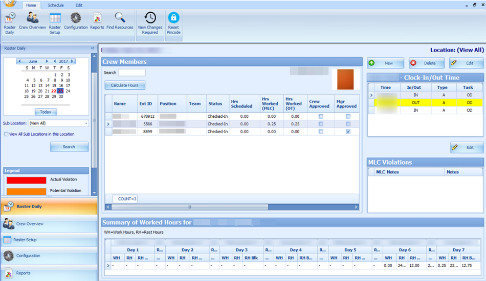The height and width of the screenshot is (281, 486).
Task: Select June 30 in calendar
Action: pyautogui.click(x=61, y=96)
